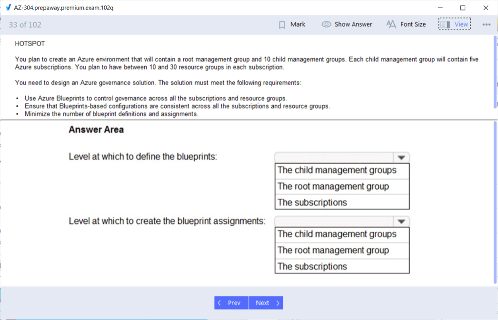Minimize the exam window

[x=440, y=8]
